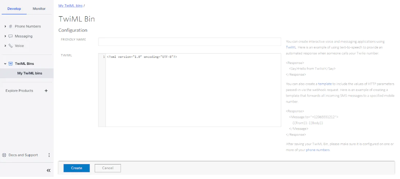Follow the TwiML help link

pyautogui.click(x=291, y=48)
